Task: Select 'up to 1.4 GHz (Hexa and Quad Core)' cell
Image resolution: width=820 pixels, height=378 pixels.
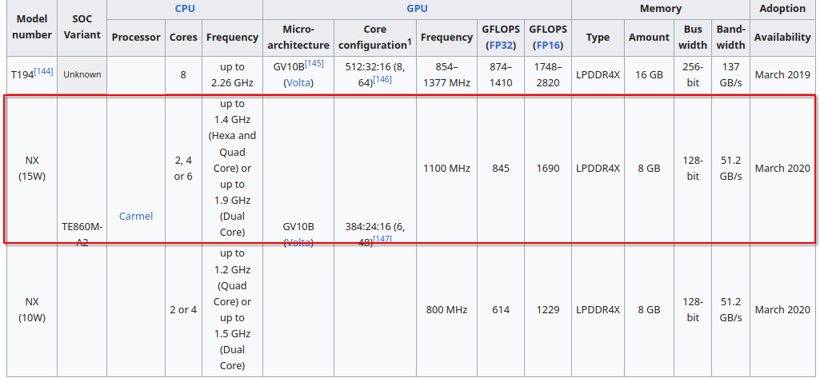Action: point(232,168)
